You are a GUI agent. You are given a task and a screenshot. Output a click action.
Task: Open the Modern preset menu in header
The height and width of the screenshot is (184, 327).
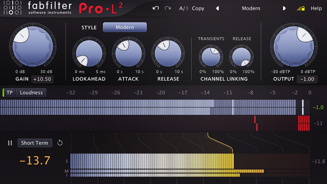click(251, 8)
